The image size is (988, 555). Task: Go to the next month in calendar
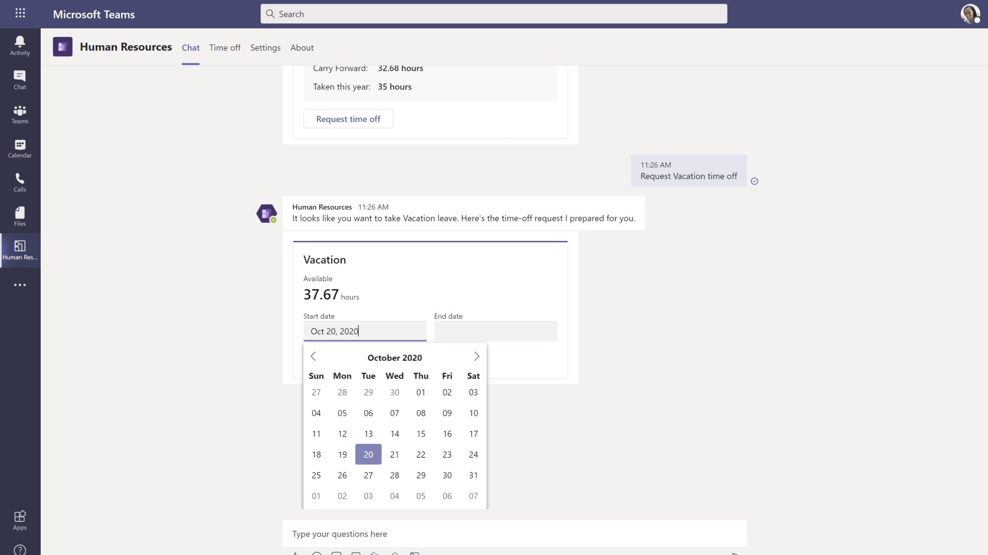tap(476, 356)
